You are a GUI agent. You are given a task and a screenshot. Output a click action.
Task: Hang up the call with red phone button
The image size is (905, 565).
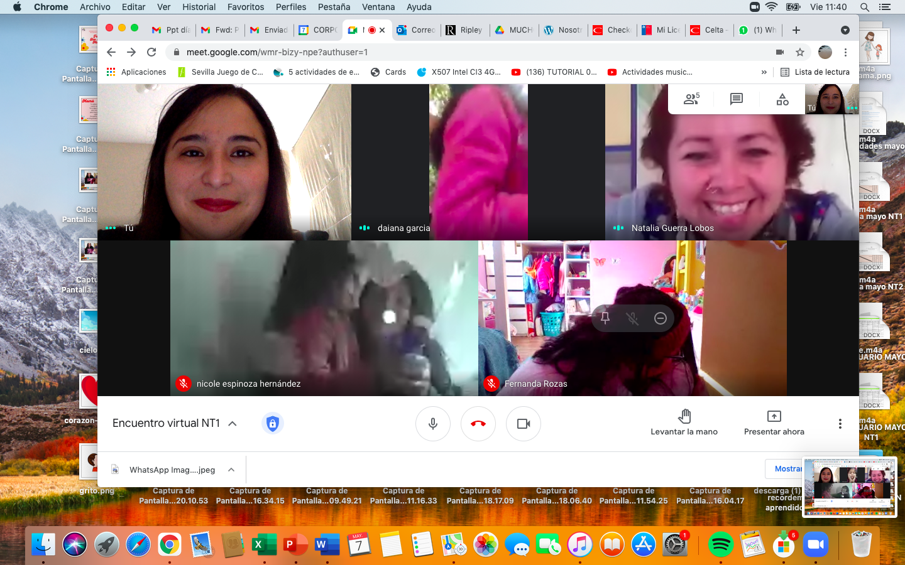478,424
